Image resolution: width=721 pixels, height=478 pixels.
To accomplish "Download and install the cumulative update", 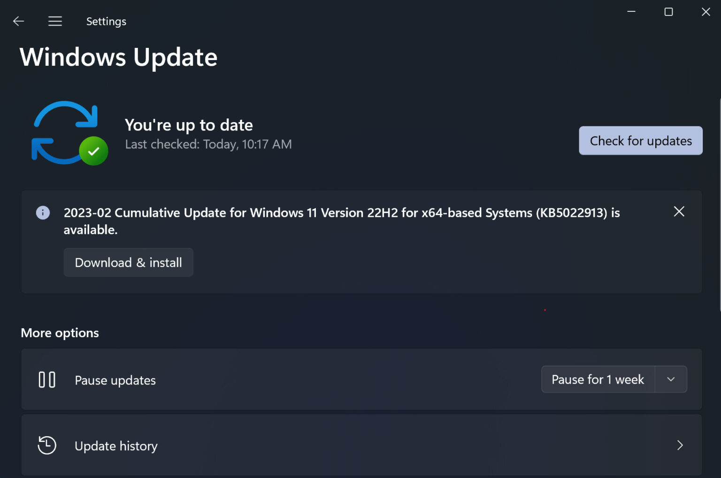I will [128, 262].
